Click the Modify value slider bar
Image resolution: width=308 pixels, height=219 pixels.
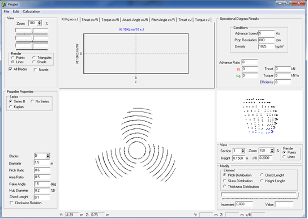pyautogui.click(x=259, y=195)
